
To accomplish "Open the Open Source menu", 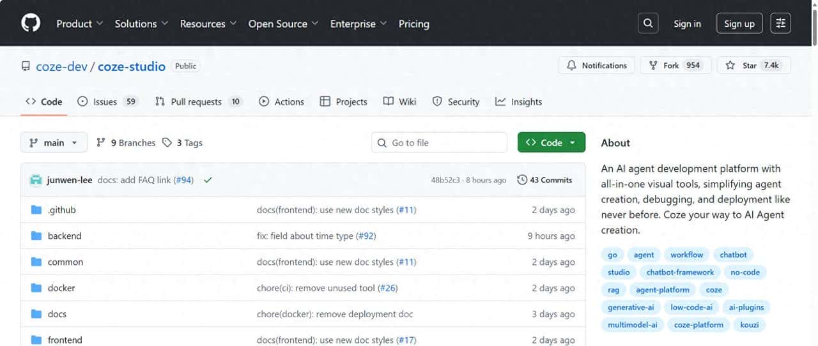I will [x=282, y=24].
